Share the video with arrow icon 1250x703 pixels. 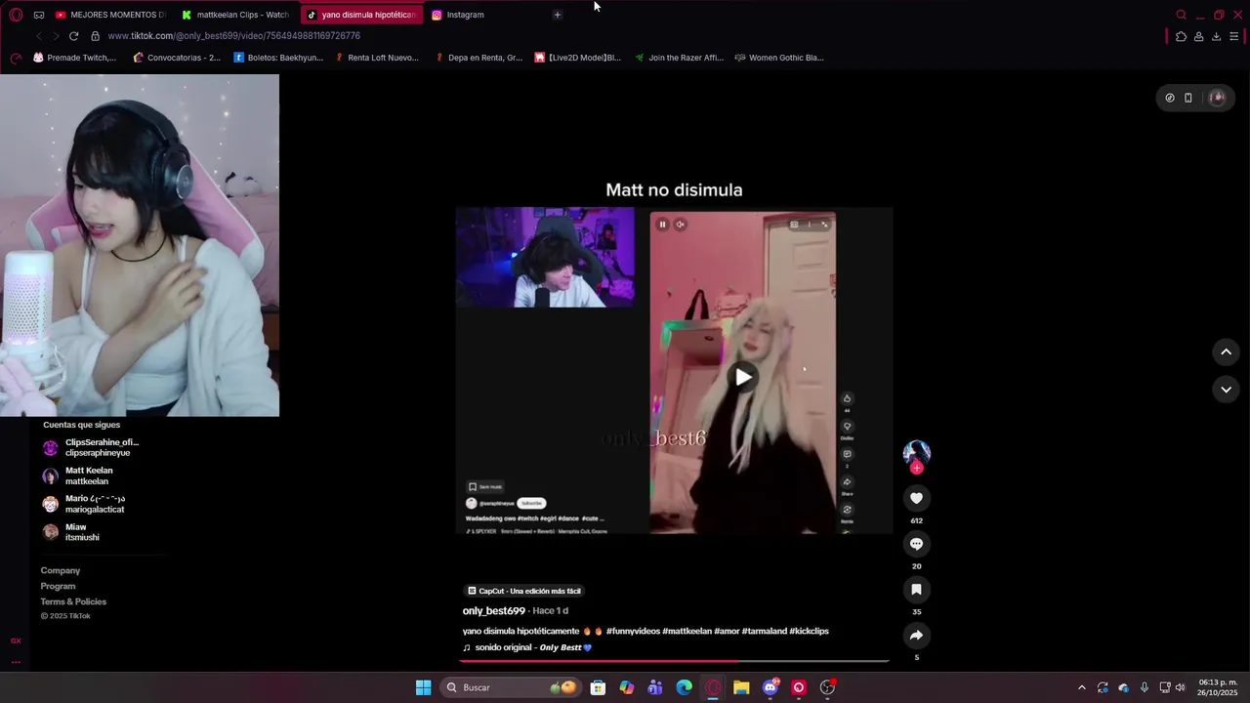point(916,636)
